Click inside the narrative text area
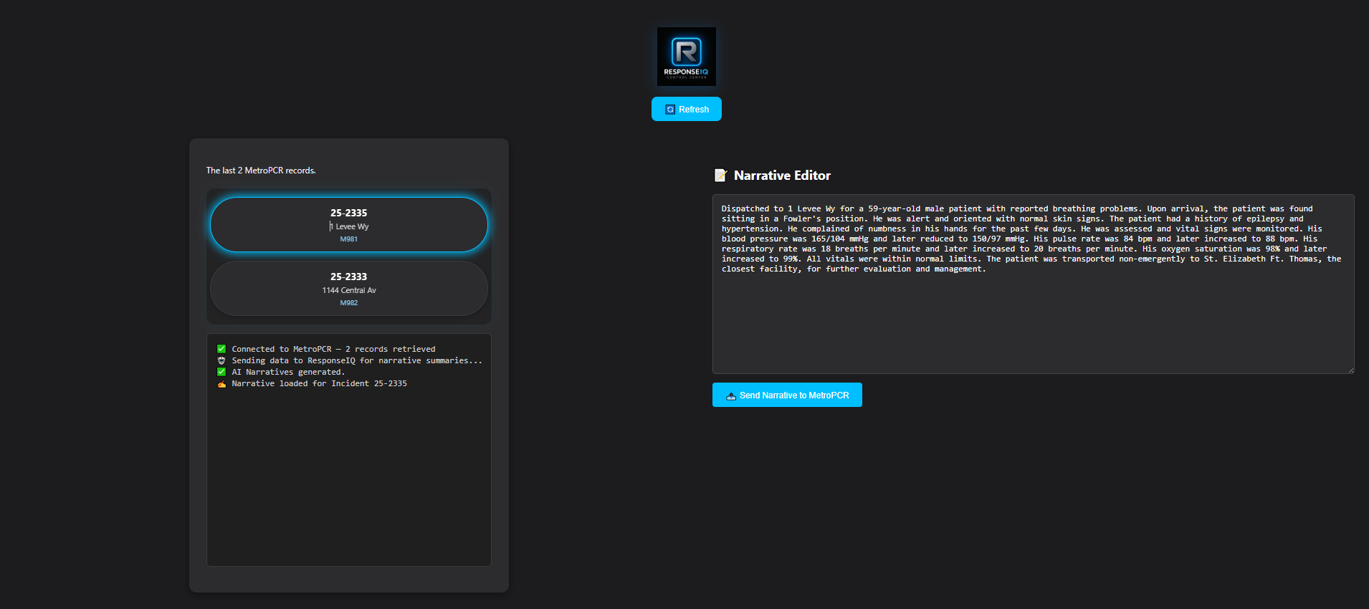 coord(1033,284)
